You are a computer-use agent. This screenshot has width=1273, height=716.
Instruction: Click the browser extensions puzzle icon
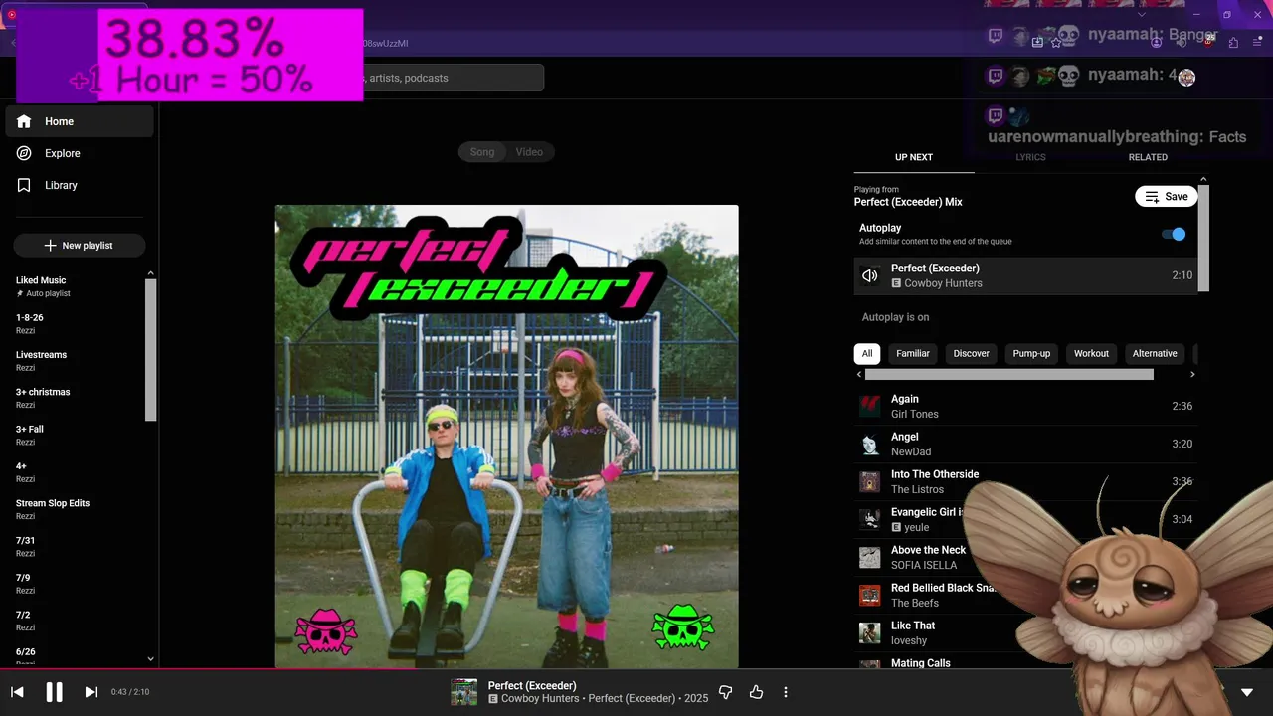(x=1233, y=43)
